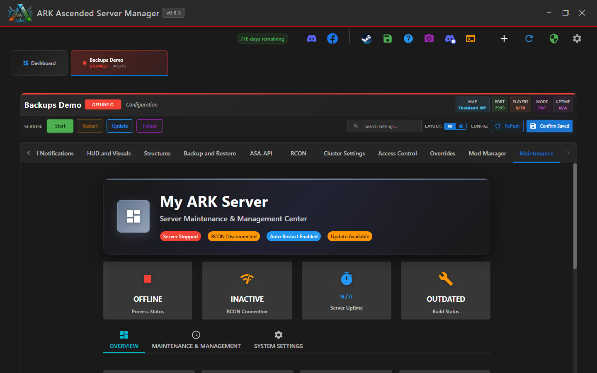Click the red stop icon on OFFLINE card
Image resolution: width=597 pixels, height=373 pixels.
(148, 279)
